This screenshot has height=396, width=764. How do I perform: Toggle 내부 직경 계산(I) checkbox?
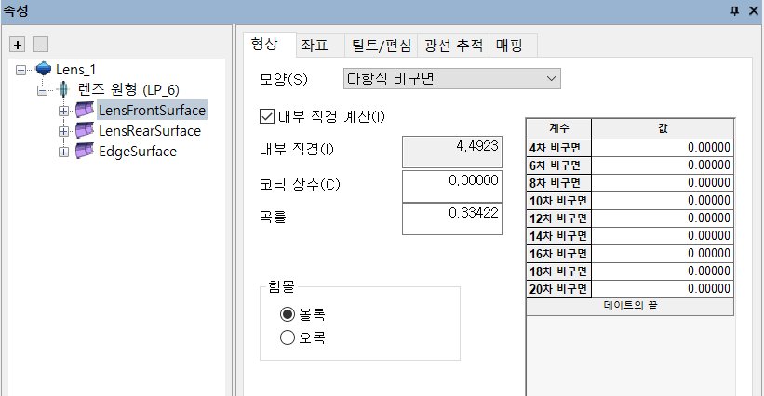[x=267, y=117]
